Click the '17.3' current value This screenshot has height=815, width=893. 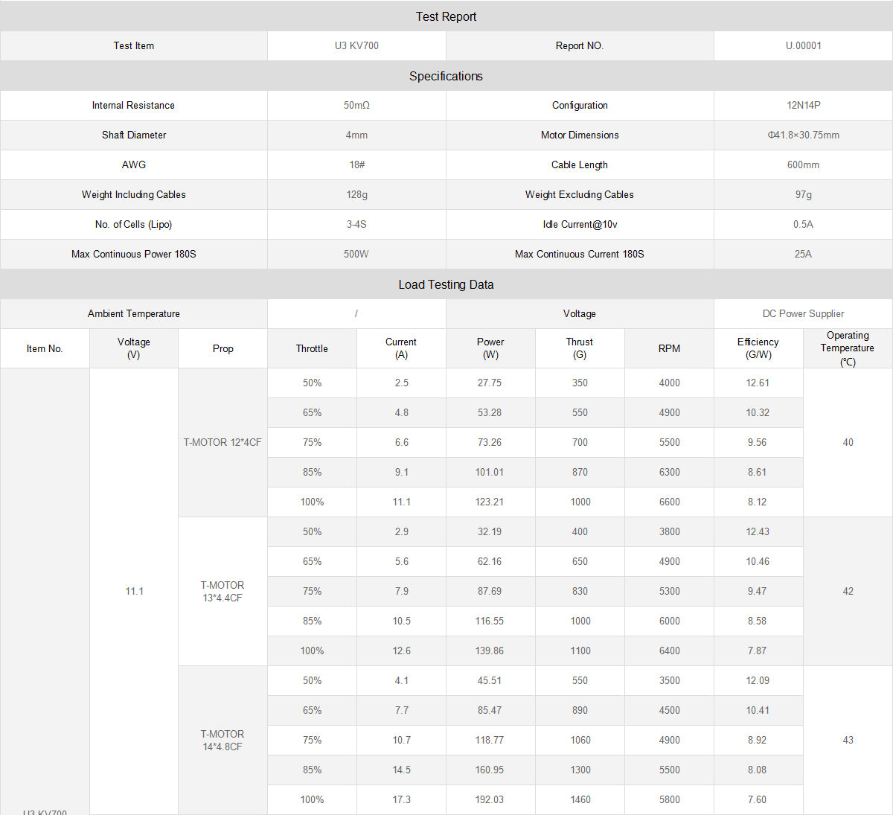401,799
